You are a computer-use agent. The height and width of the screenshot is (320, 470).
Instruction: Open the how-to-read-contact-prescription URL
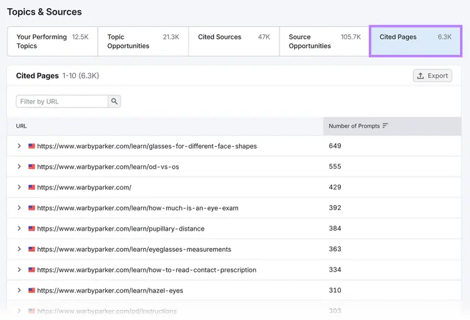click(x=147, y=270)
